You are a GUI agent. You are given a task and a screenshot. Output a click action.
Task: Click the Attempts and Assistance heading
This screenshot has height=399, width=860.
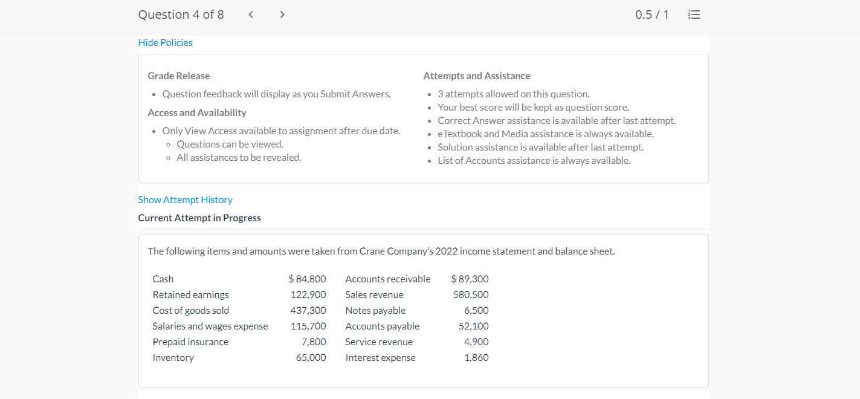477,76
